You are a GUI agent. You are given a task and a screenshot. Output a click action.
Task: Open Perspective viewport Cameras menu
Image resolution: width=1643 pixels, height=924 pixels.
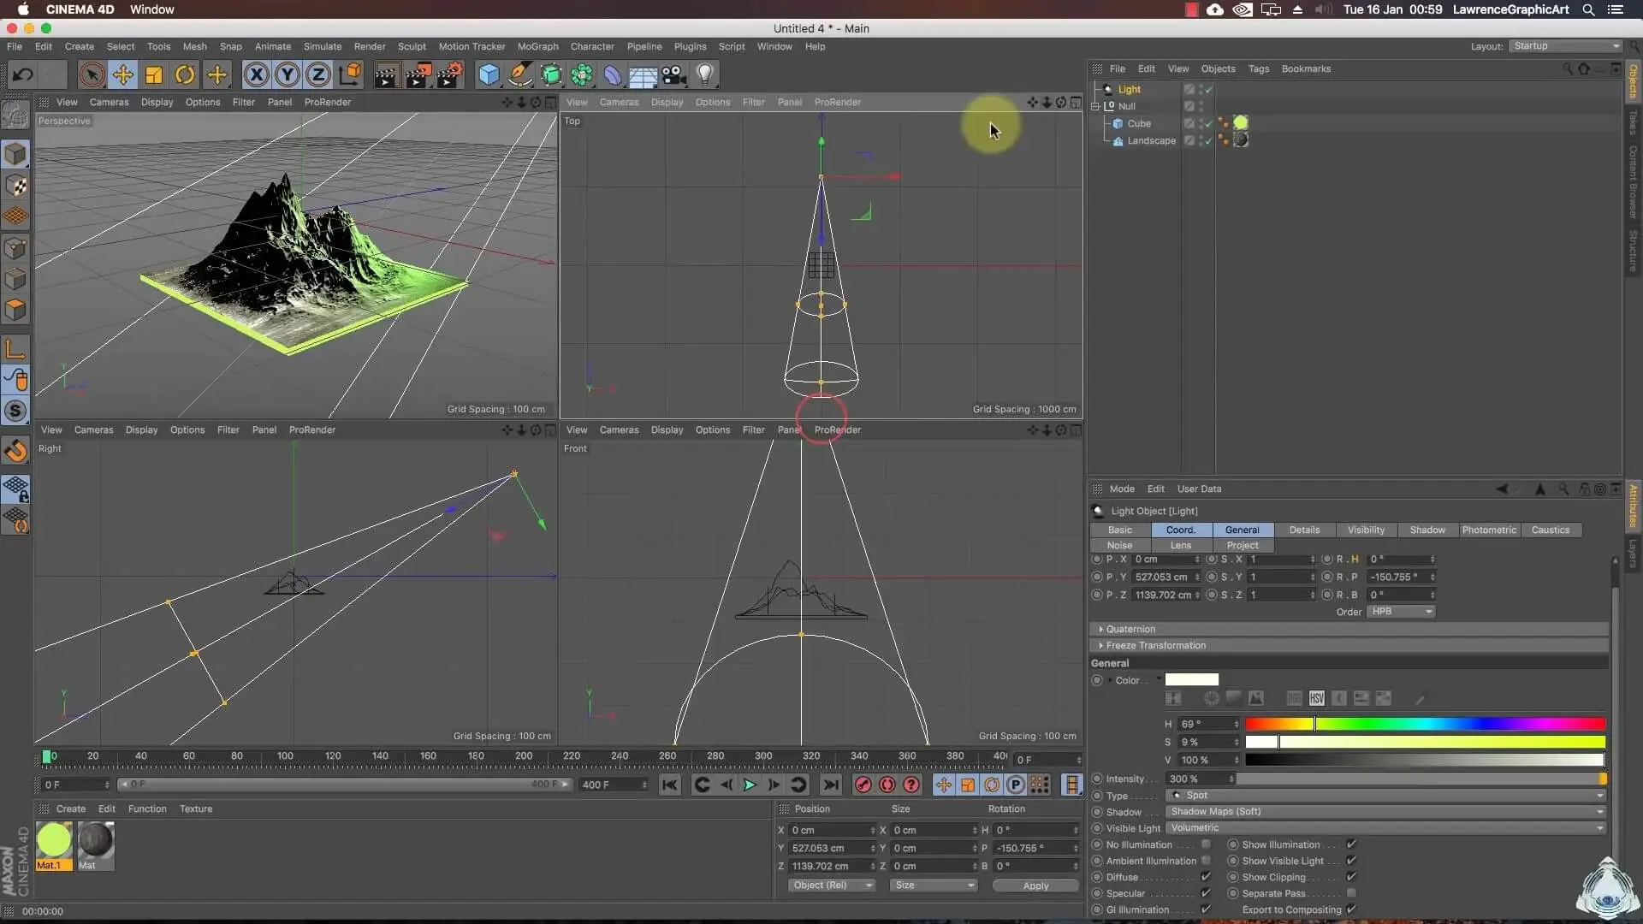(109, 102)
